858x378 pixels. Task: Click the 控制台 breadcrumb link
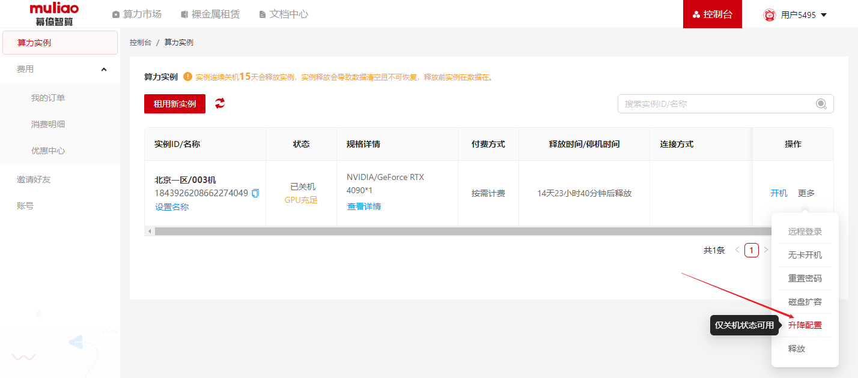[x=141, y=43]
